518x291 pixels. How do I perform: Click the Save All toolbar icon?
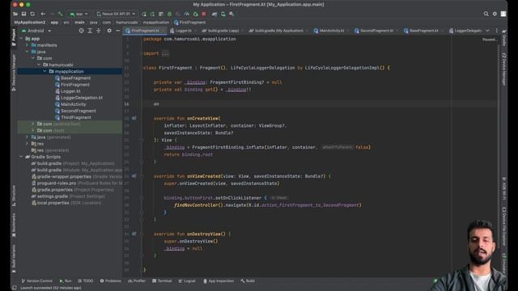click(x=23, y=14)
